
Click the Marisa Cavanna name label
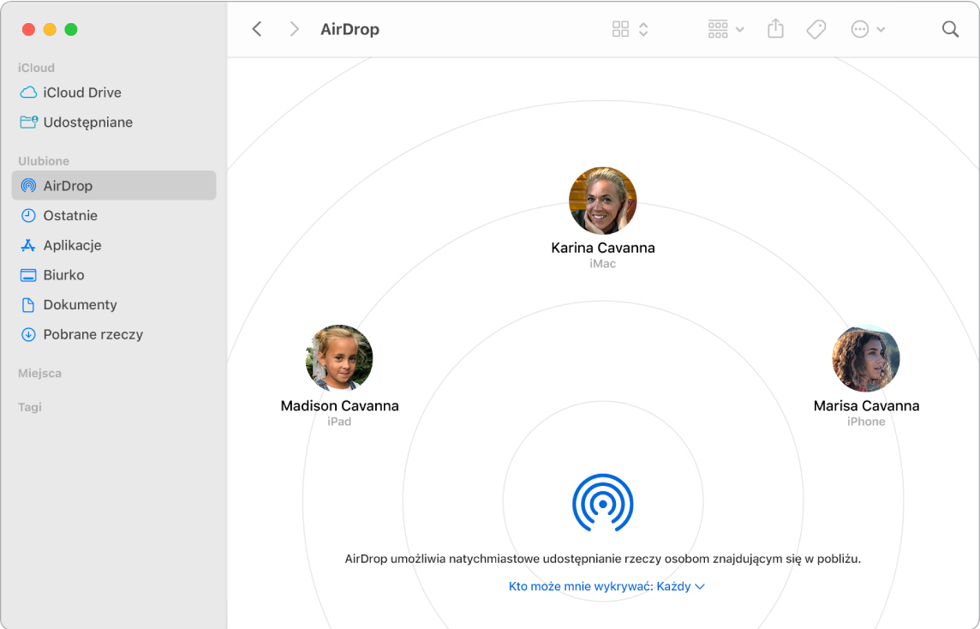(865, 406)
